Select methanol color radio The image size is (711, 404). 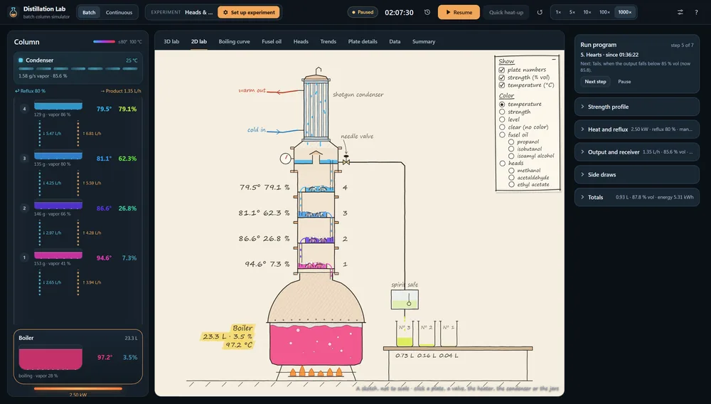(511, 171)
